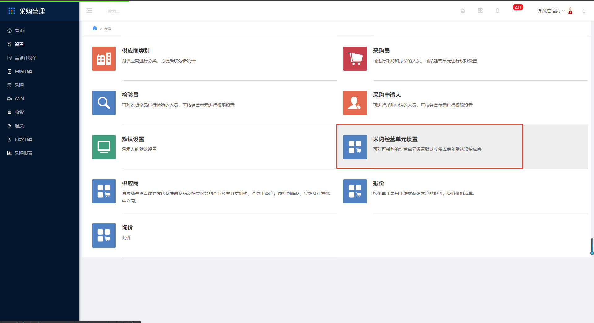Click the 采购申请人 person icon

(355, 103)
